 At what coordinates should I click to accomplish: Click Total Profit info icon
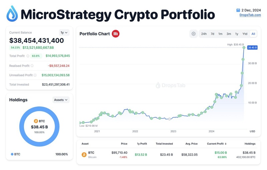28,56
